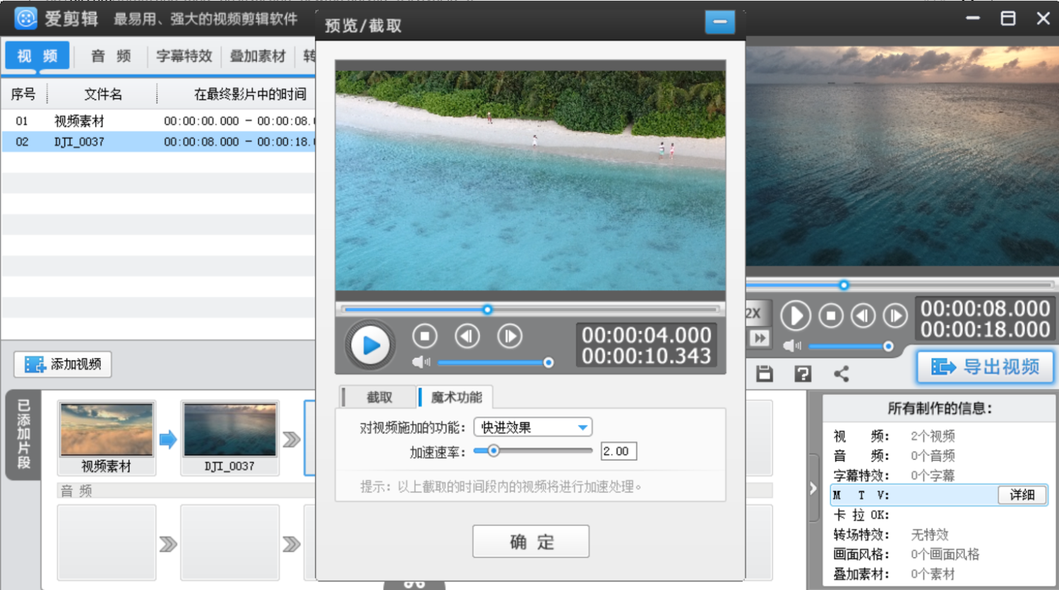The height and width of the screenshot is (590, 1059).
Task: Select the 视频素材 row in clip list
Action: click(x=158, y=121)
